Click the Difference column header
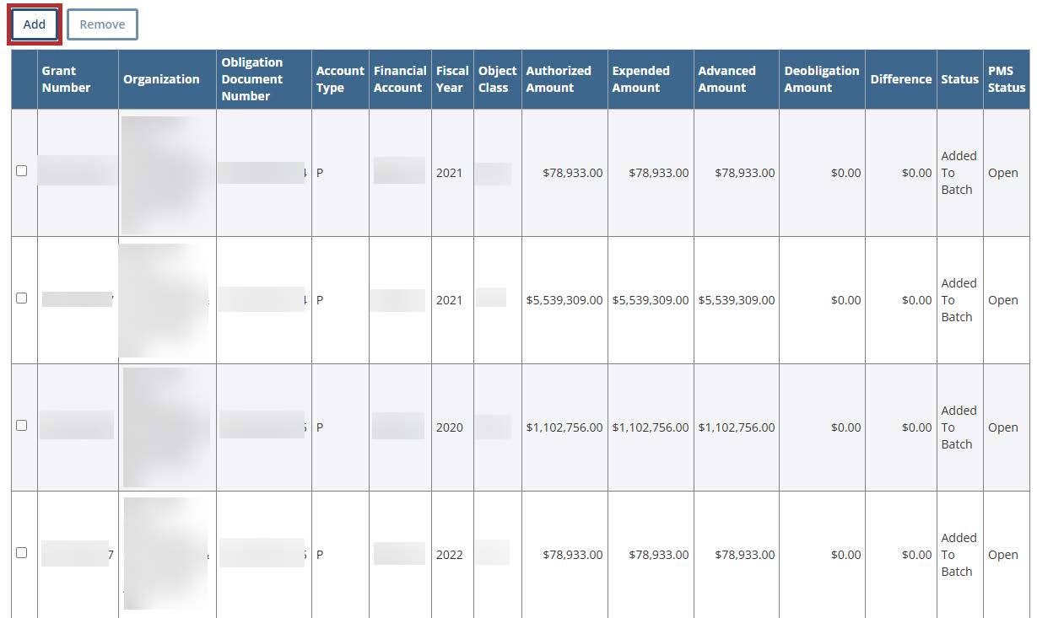The image size is (1037, 618). (900, 79)
